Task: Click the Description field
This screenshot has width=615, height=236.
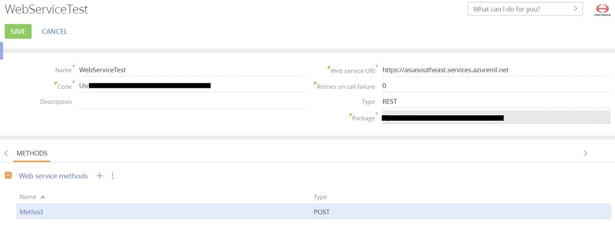Action: point(193,102)
